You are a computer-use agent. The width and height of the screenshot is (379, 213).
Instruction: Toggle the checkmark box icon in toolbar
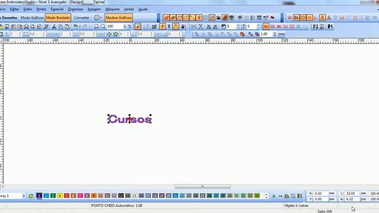(154, 27)
